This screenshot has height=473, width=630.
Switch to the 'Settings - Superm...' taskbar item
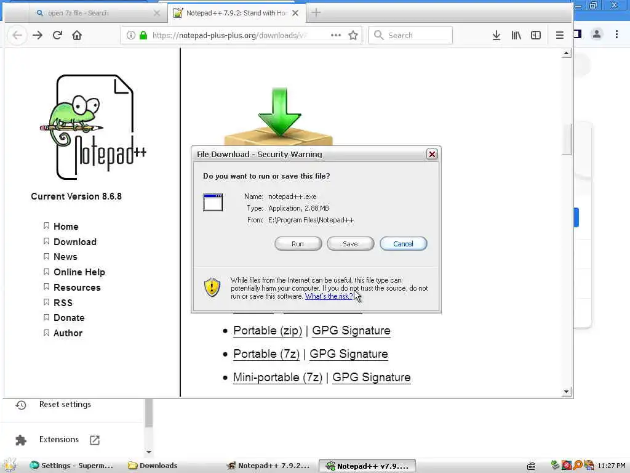coord(72,466)
